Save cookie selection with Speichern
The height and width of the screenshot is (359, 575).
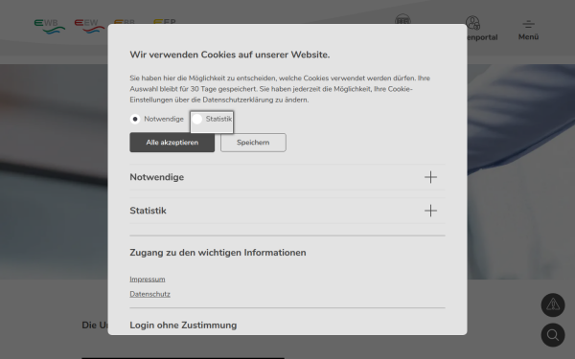[x=253, y=143]
